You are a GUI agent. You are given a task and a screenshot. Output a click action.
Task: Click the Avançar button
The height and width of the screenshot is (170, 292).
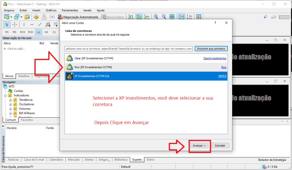(200, 146)
